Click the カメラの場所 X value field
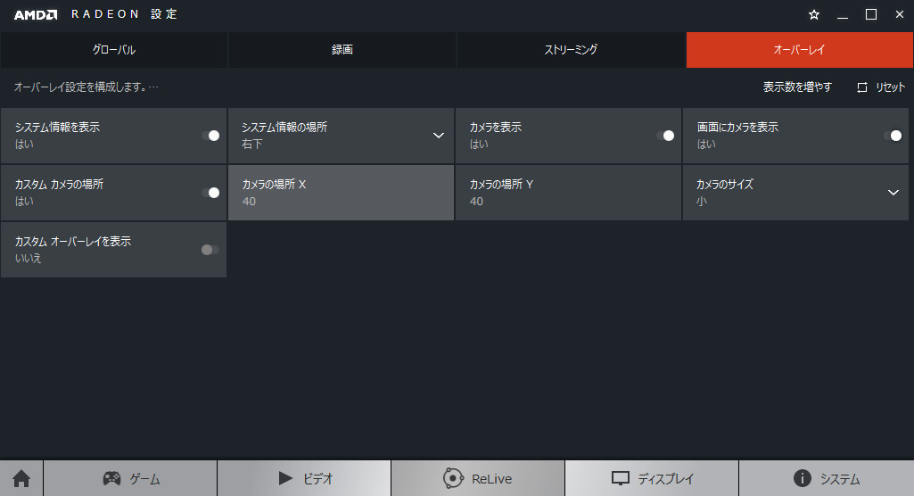 (342, 193)
